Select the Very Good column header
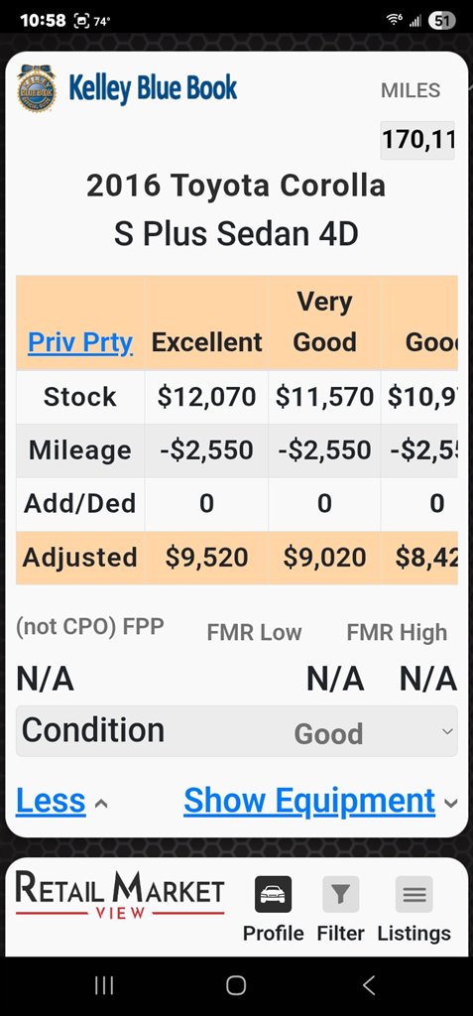Viewport: 473px width, 1016px height. click(324, 322)
